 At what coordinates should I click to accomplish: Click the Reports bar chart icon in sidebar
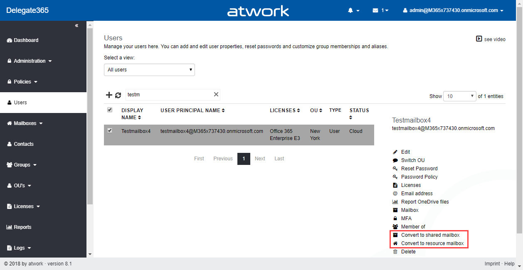[x=10, y=227]
